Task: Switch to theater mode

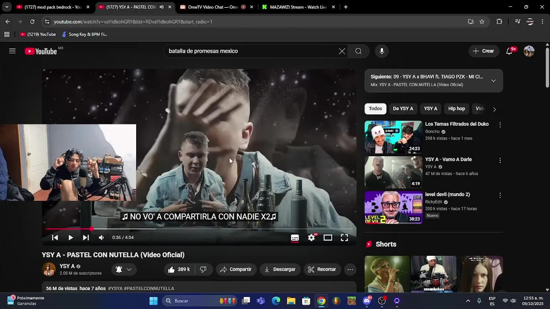Action: click(328, 237)
